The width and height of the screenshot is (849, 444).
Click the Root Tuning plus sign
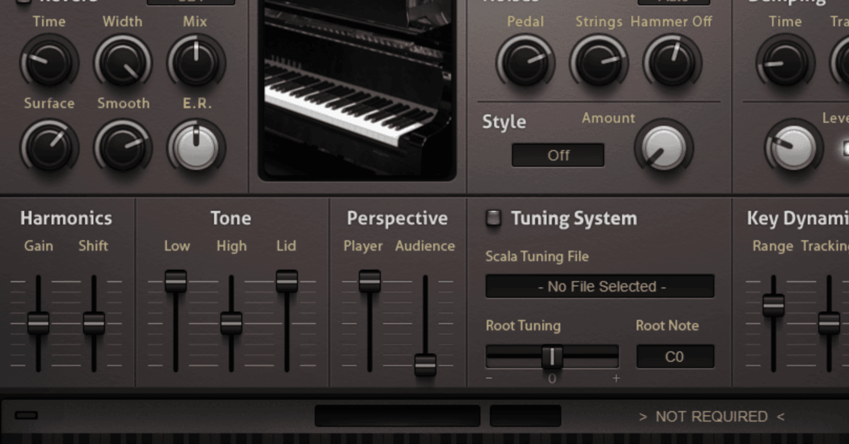[x=616, y=378]
